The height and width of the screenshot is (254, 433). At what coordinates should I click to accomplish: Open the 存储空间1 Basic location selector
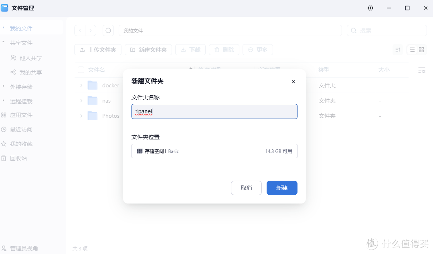click(x=214, y=151)
